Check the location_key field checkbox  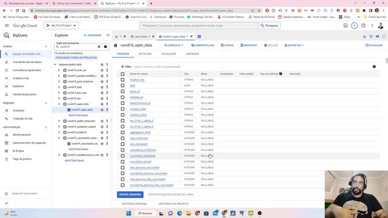[x=122, y=79]
